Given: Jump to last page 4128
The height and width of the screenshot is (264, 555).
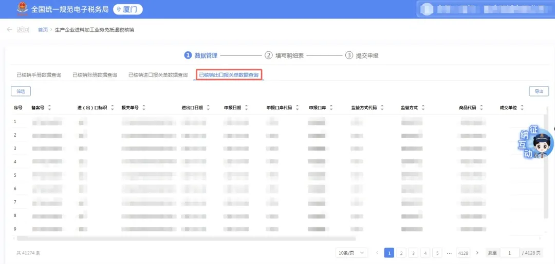Looking at the screenshot, I should (x=463, y=253).
